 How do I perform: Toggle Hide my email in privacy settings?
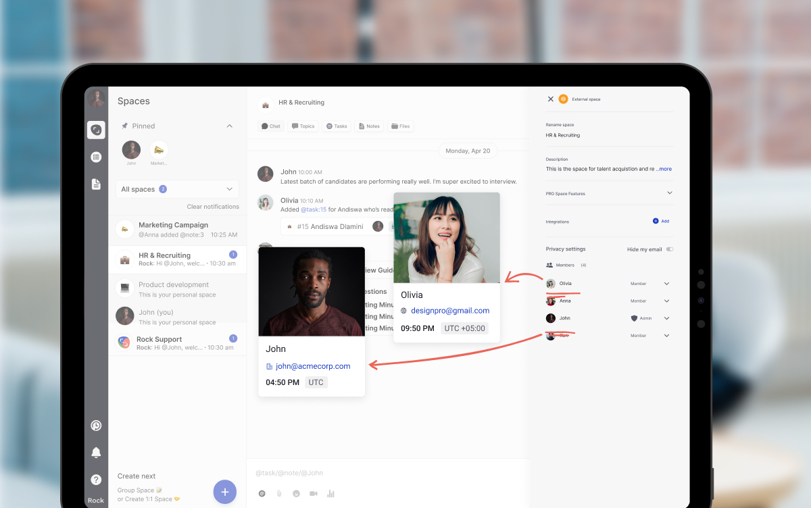pyautogui.click(x=668, y=249)
